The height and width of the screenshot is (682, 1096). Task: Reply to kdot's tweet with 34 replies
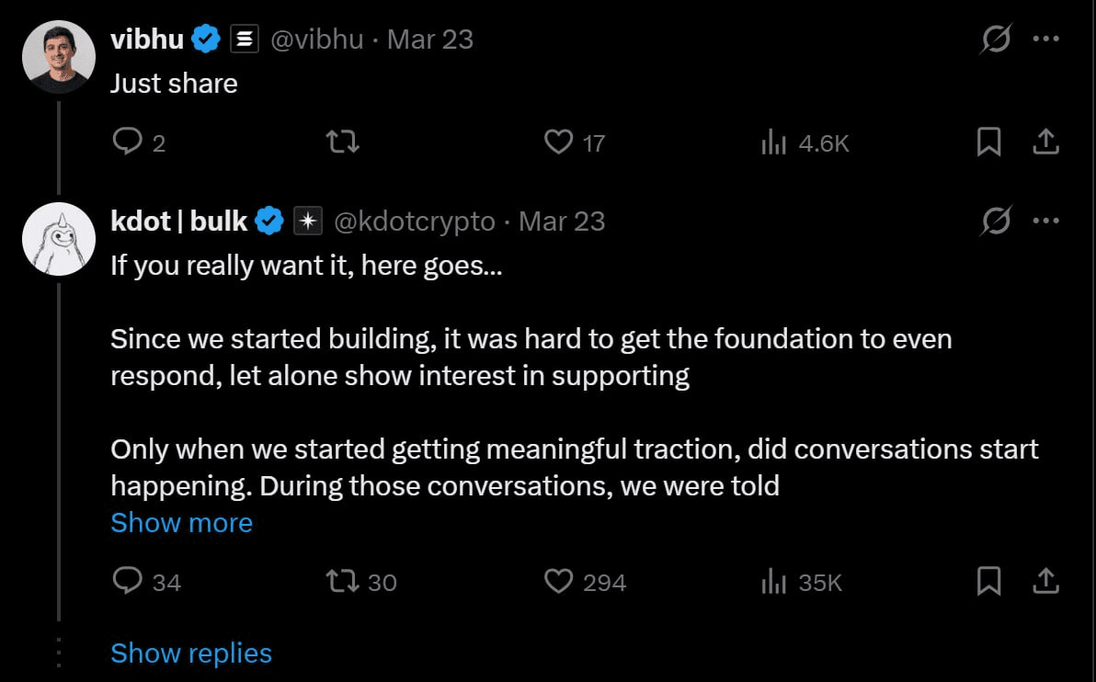tap(127, 581)
